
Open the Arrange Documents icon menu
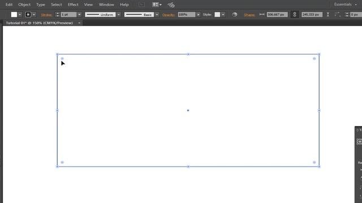(x=157, y=5)
